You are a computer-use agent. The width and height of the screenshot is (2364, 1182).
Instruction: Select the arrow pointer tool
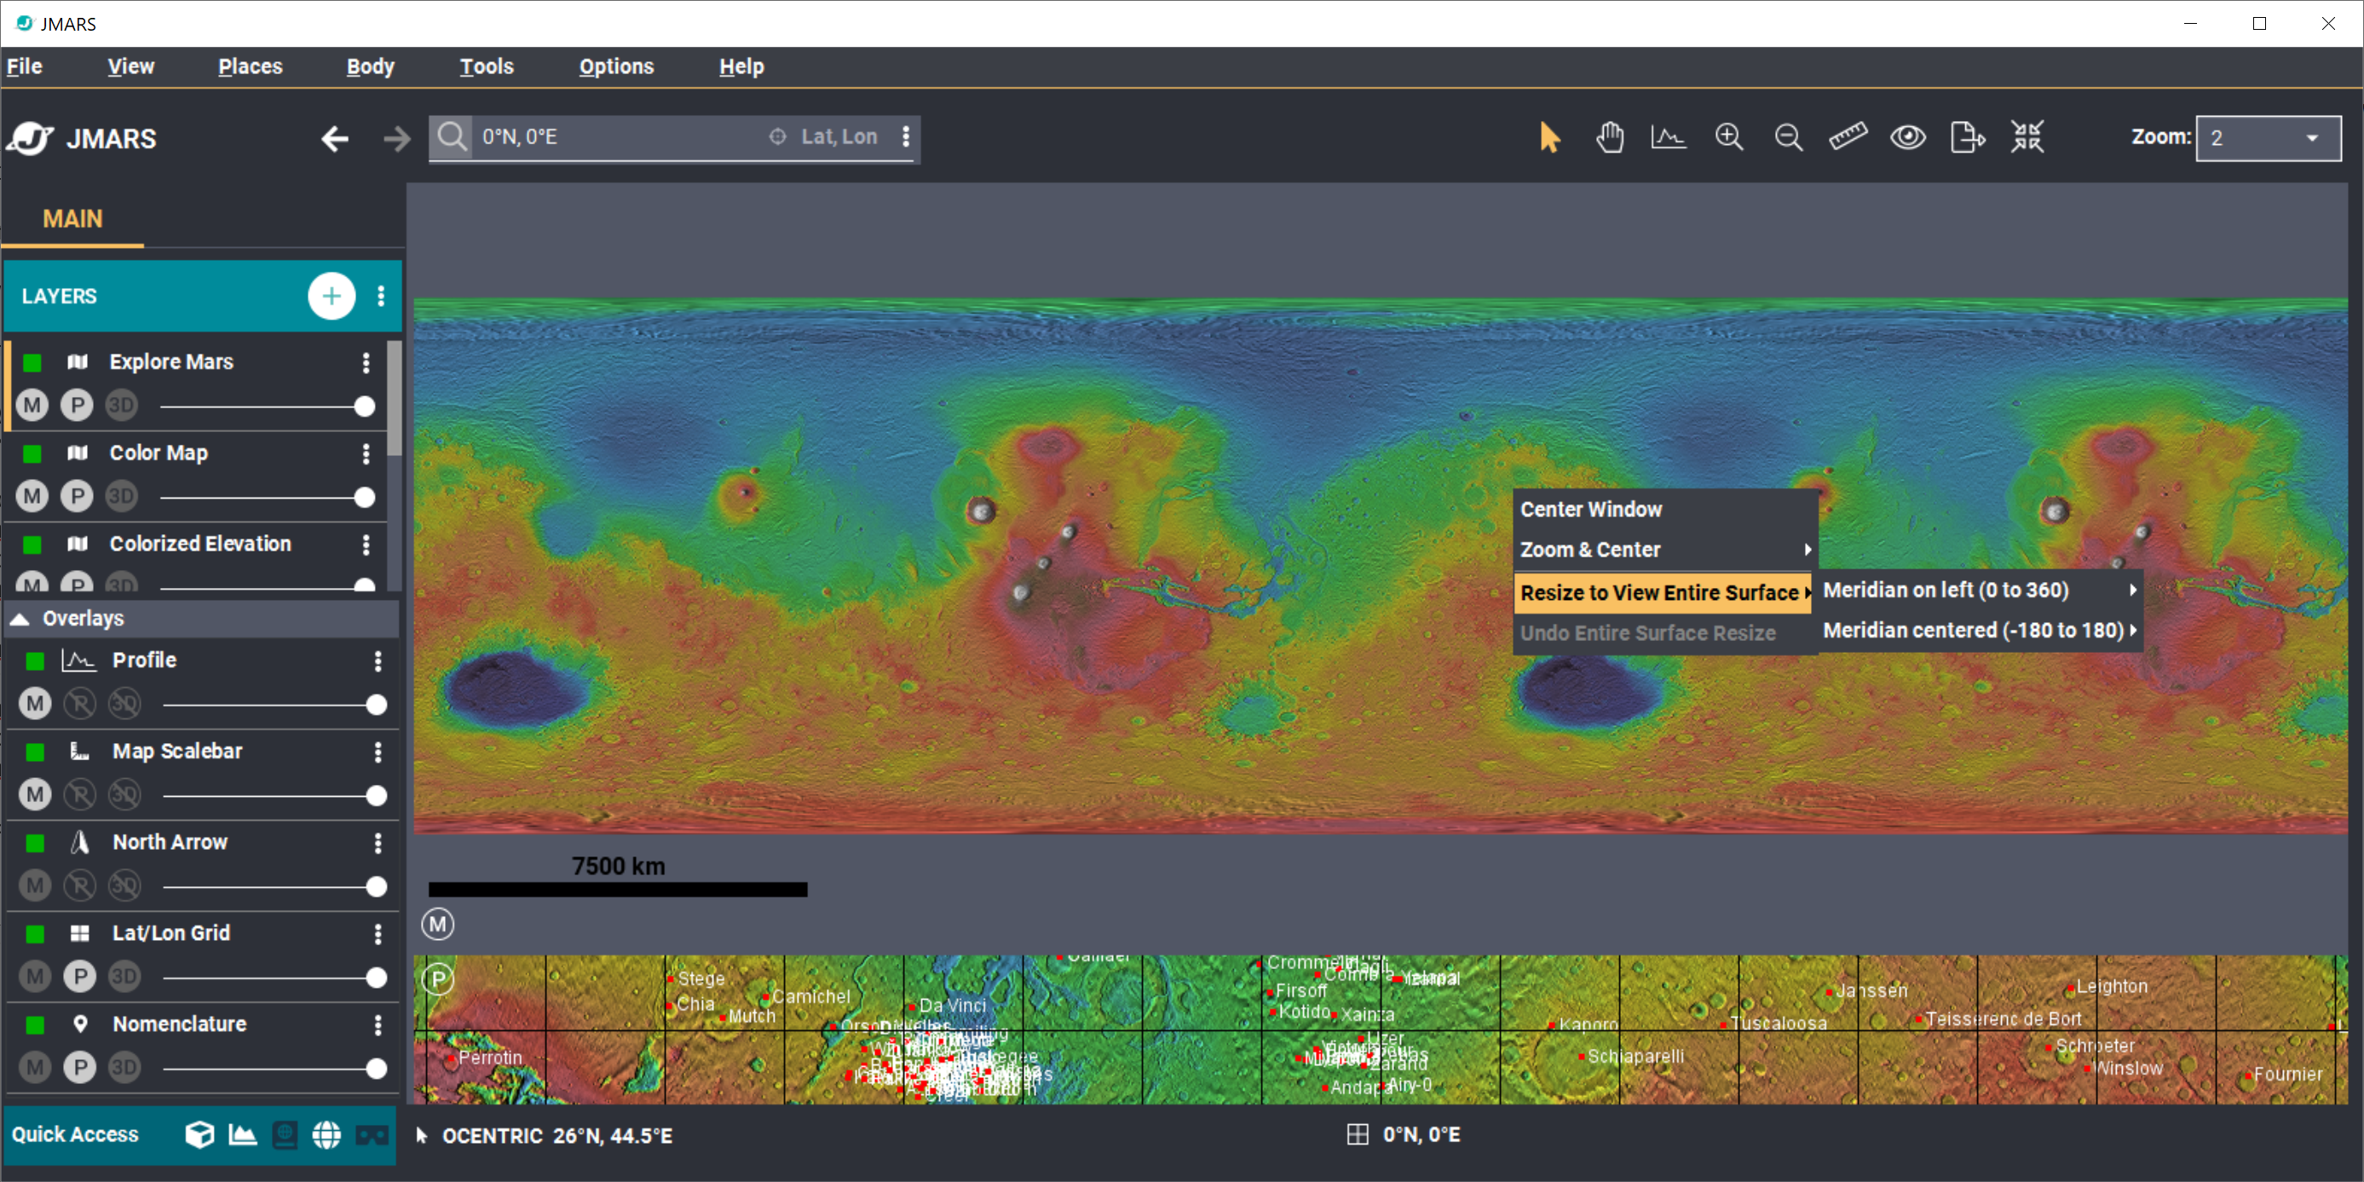coord(1549,138)
